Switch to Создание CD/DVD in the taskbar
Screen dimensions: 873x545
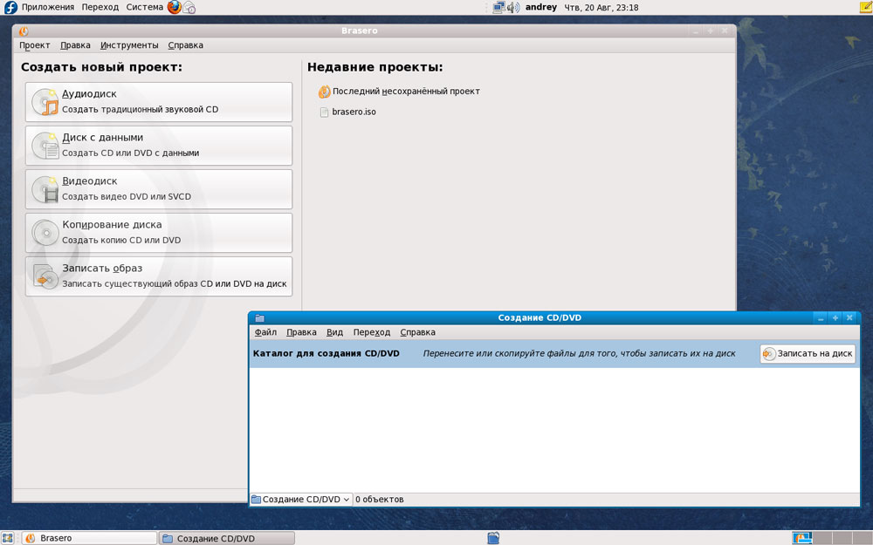pyautogui.click(x=227, y=538)
